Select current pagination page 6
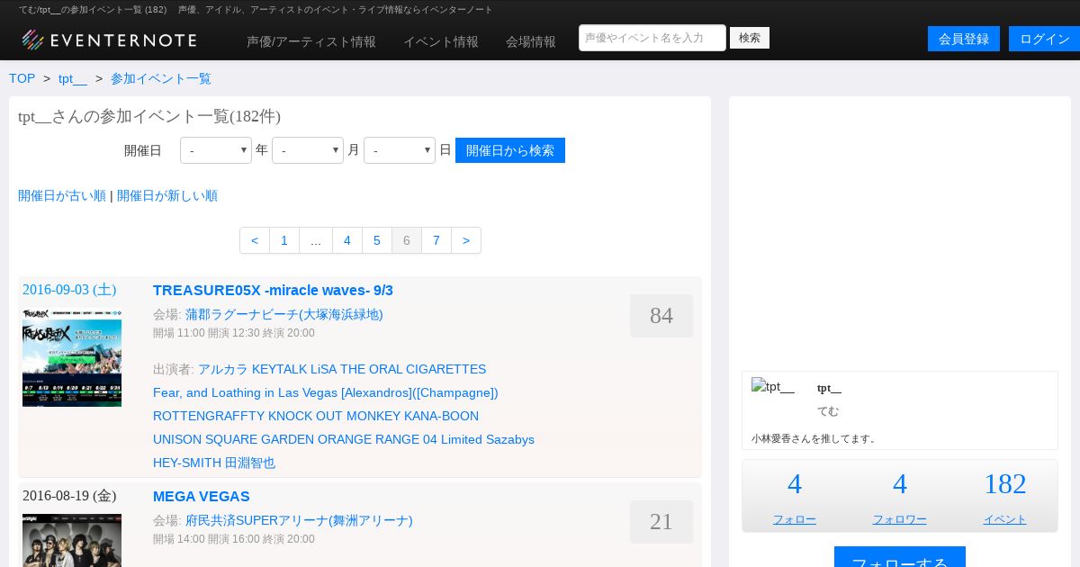 pyautogui.click(x=407, y=240)
